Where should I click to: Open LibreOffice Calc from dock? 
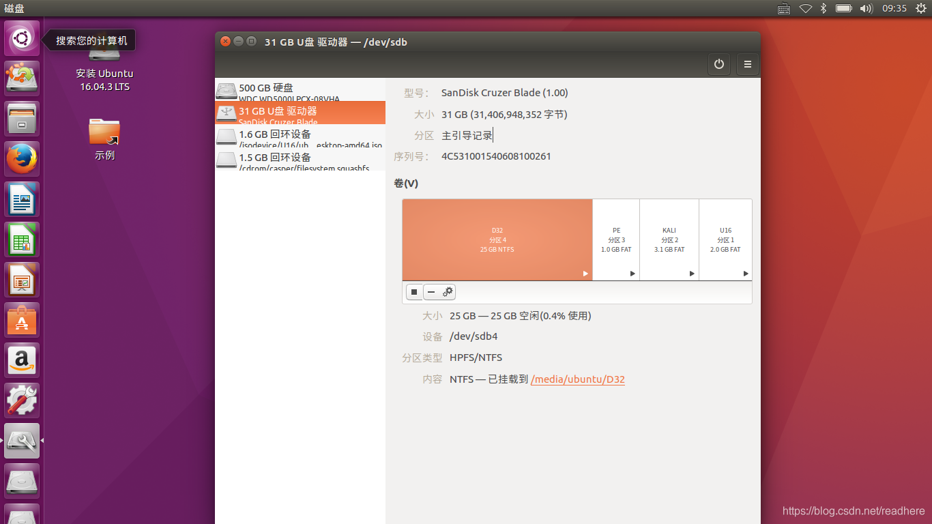[x=23, y=239]
